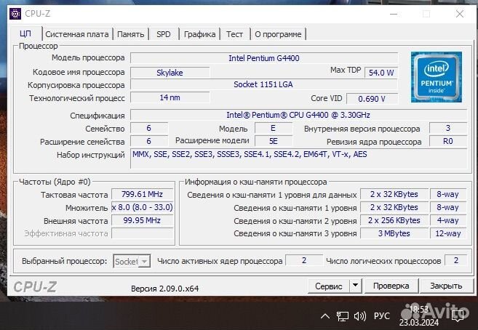Click the active cores count value

tap(304, 260)
